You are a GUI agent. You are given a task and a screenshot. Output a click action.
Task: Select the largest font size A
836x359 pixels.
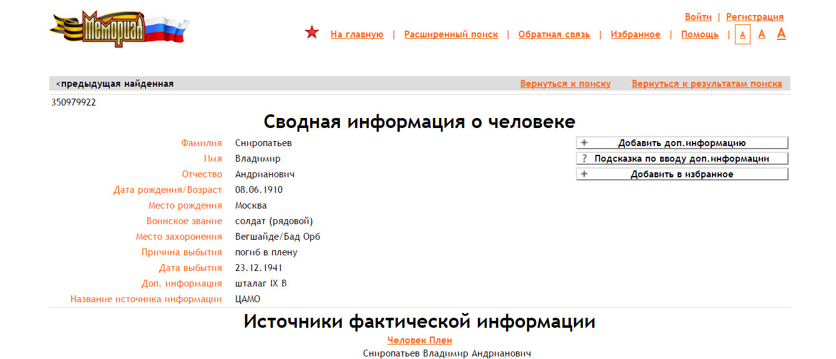tap(781, 34)
